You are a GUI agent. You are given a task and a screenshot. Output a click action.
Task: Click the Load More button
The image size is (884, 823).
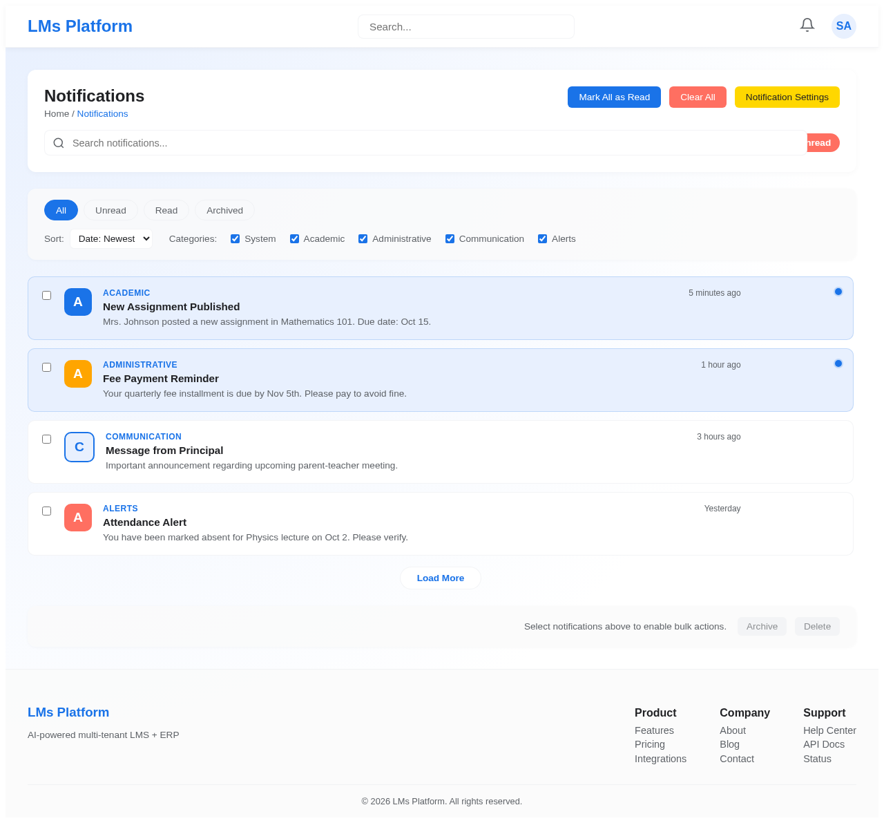pyautogui.click(x=441, y=578)
